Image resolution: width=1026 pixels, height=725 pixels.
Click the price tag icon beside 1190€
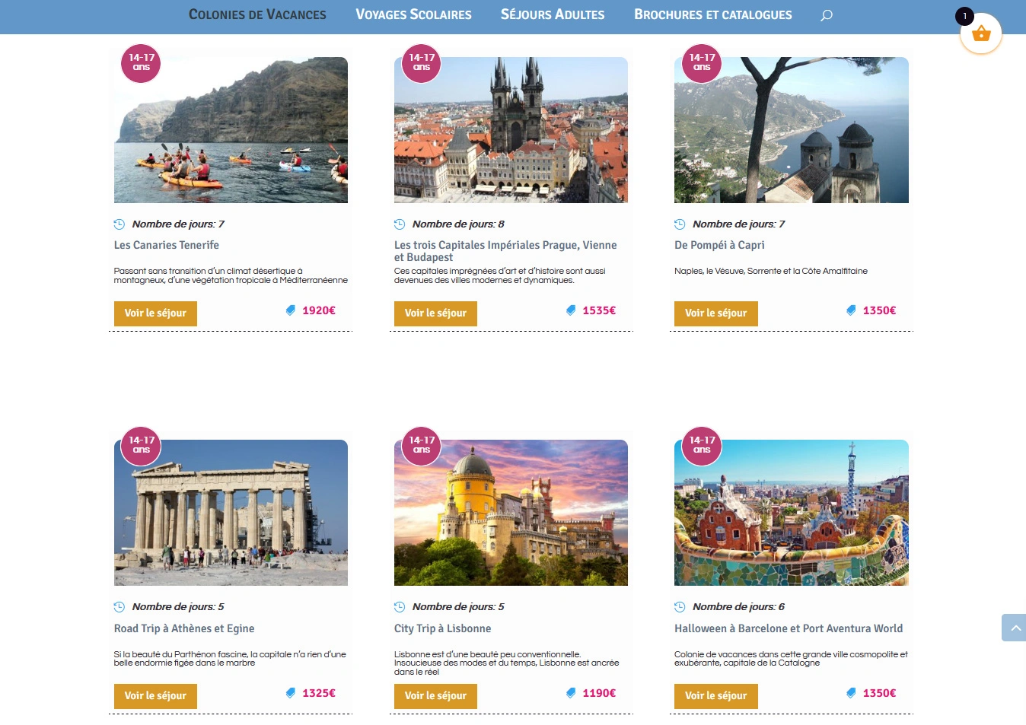tap(572, 692)
